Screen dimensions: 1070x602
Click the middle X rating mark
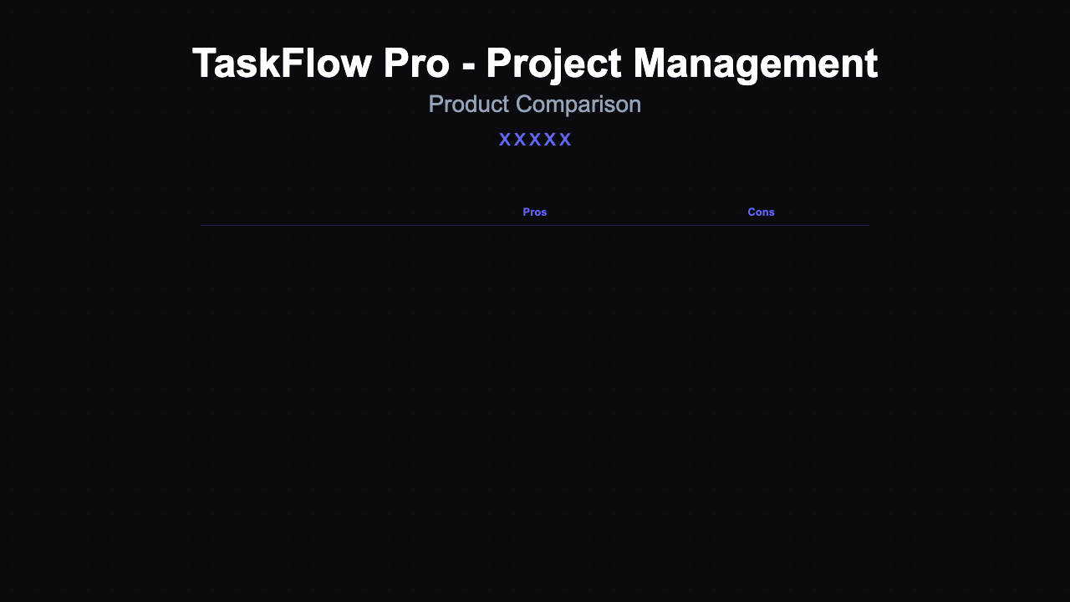tap(535, 140)
